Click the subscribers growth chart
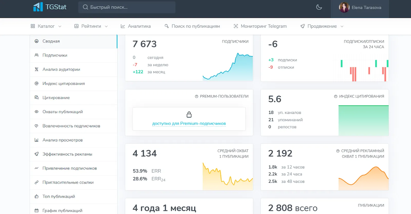 coord(228,67)
